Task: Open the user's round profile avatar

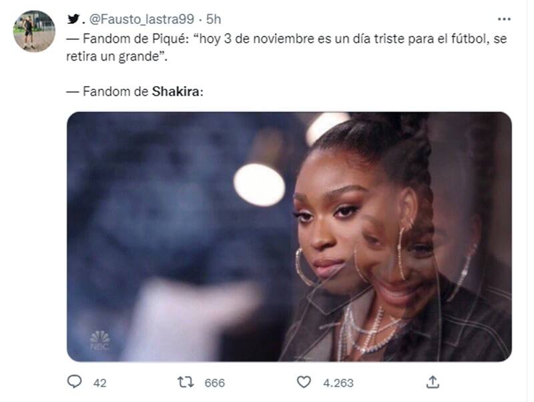Action: (34, 31)
